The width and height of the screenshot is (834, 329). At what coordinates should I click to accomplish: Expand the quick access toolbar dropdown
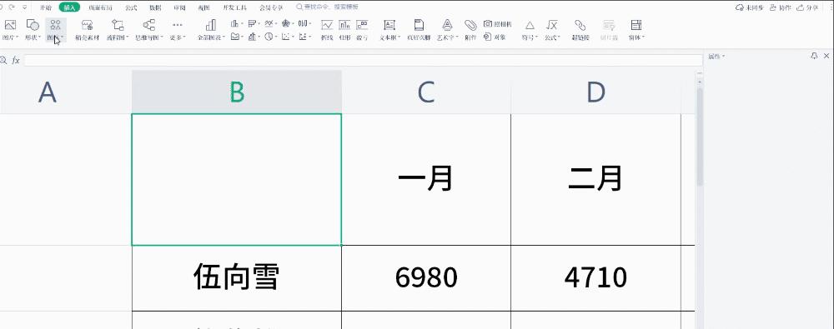click(x=24, y=7)
